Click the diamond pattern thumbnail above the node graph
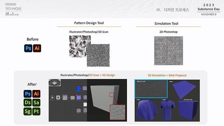Image resolution: width=224 pixels, height=126 pixels. (54, 82)
